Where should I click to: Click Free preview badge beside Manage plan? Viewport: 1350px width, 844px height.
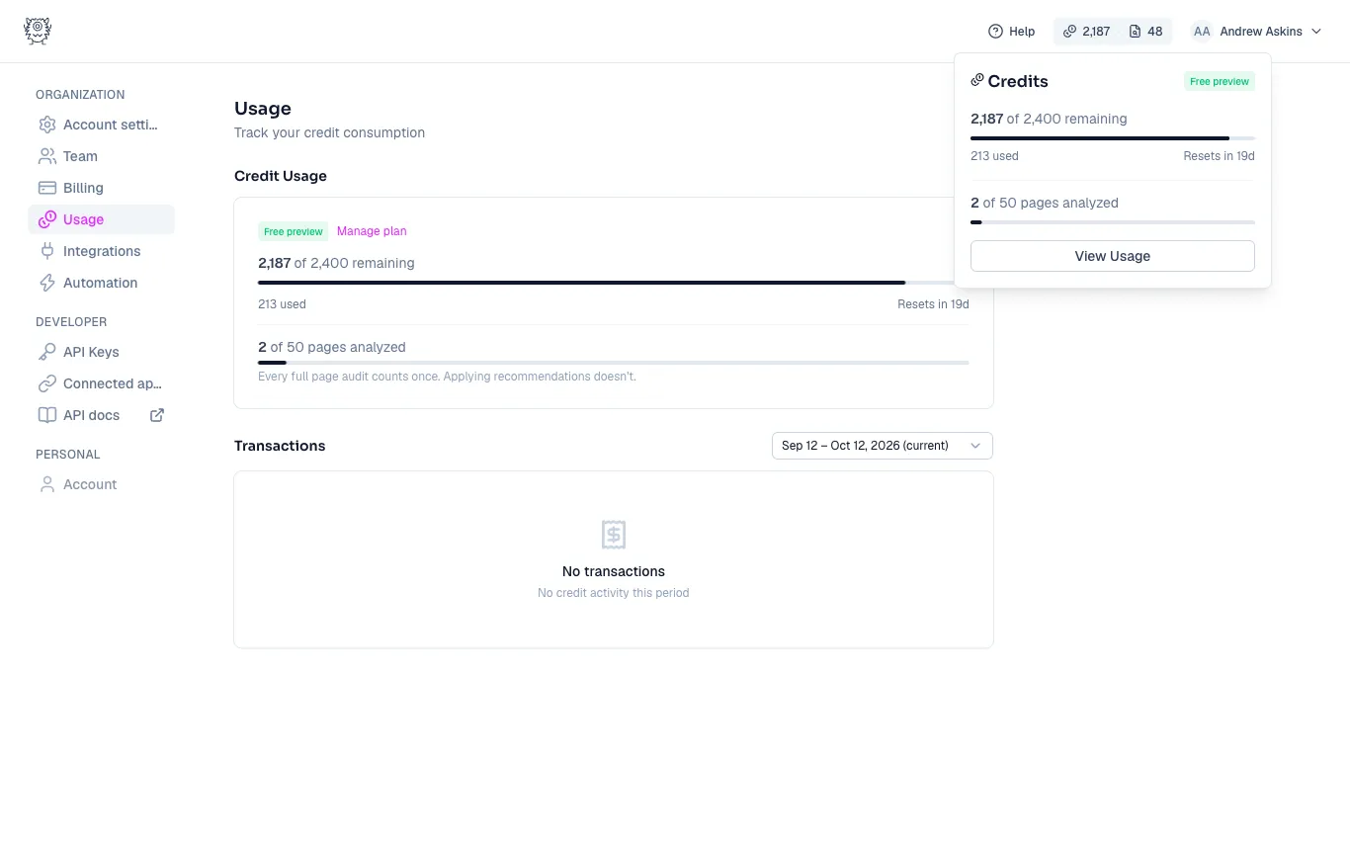(x=294, y=231)
